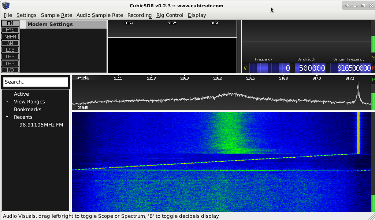The width and height of the screenshot is (375, 220).
Task: Toggle the yellow V button beside Frequency
Action: [x=245, y=68]
